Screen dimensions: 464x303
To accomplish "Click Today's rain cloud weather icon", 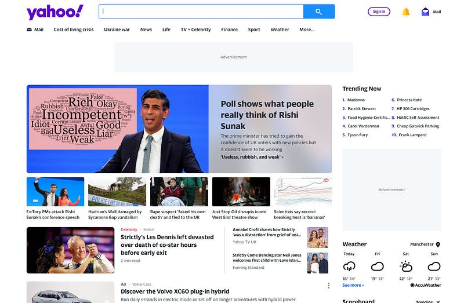I will tap(349, 267).
